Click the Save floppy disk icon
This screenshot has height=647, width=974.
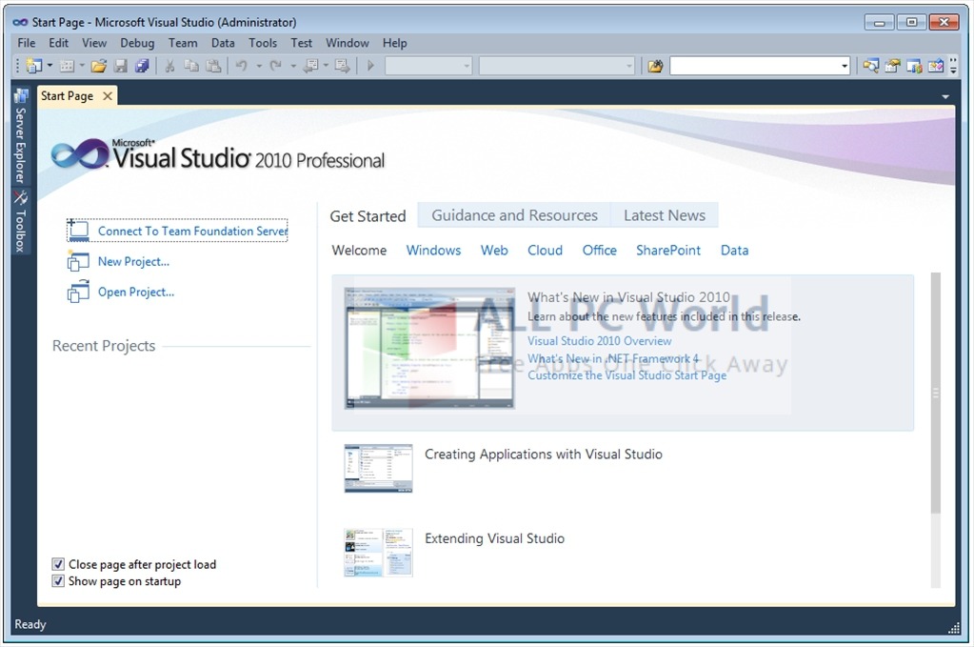pyautogui.click(x=121, y=65)
